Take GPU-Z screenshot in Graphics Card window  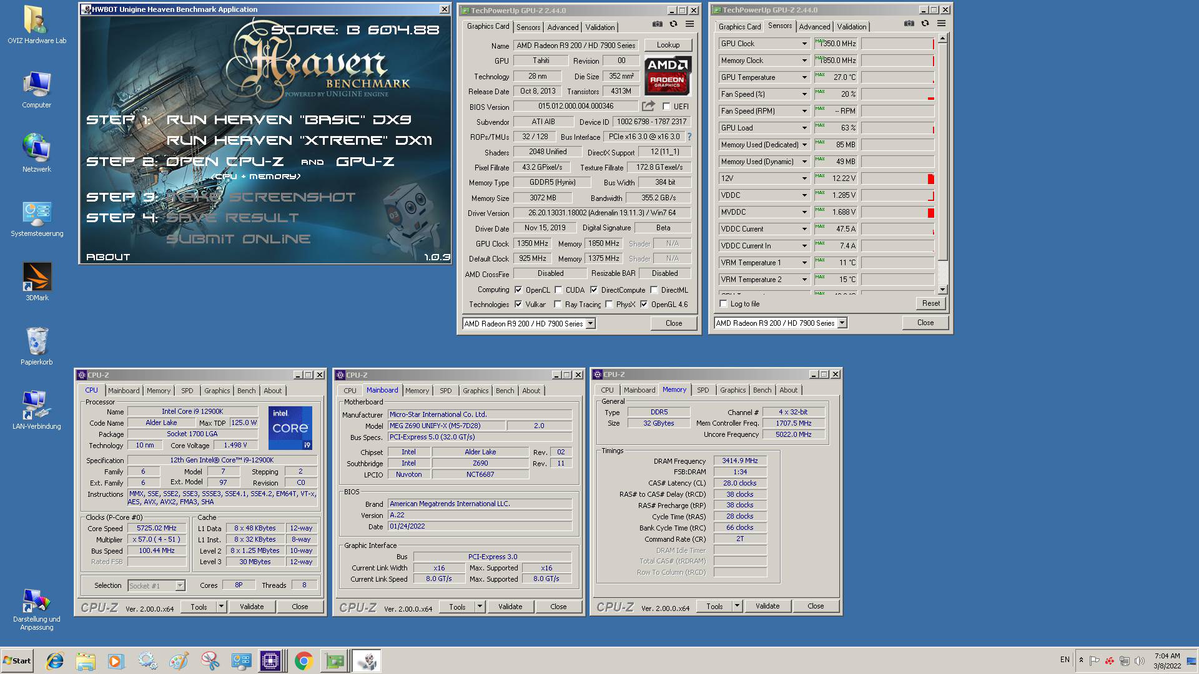(x=658, y=24)
